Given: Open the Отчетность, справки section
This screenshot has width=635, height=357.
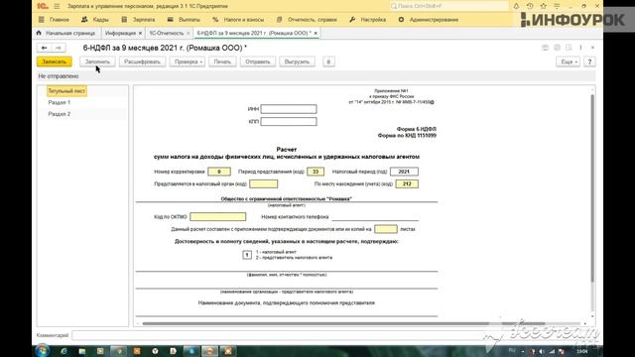Looking at the screenshot, I should tap(307, 20).
